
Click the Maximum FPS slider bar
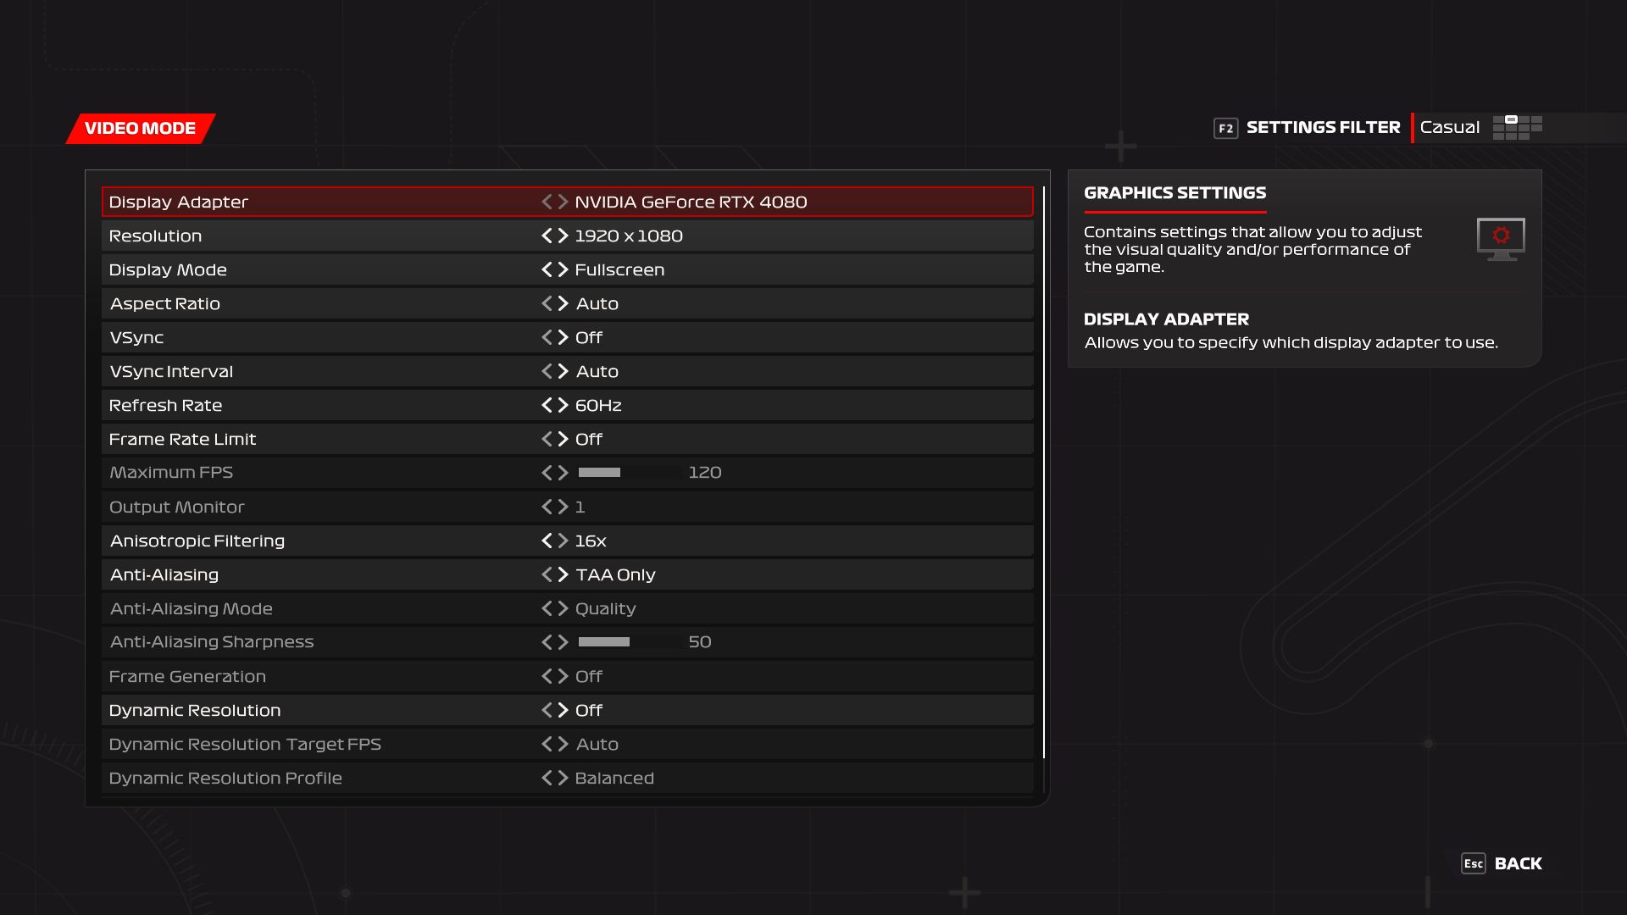[x=630, y=473]
